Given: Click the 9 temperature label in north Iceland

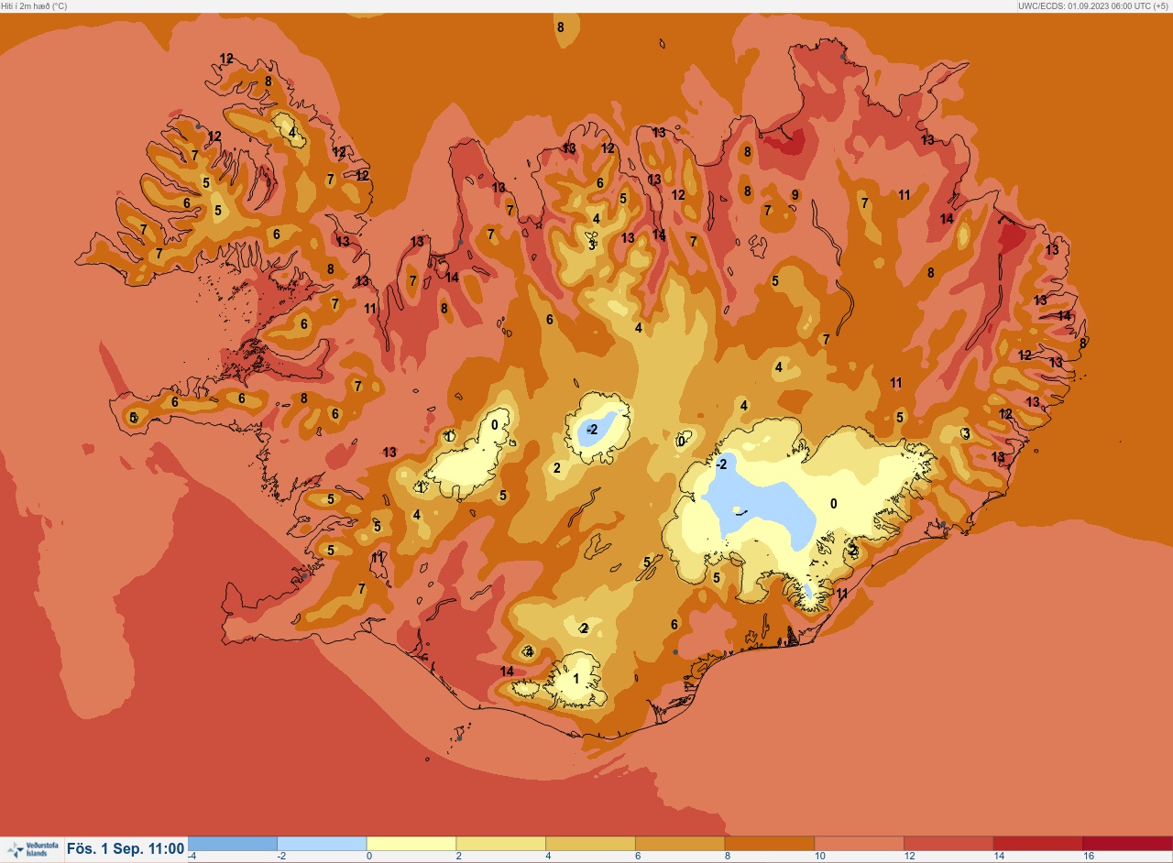Looking at the screenshot, I should pos(795,194).
